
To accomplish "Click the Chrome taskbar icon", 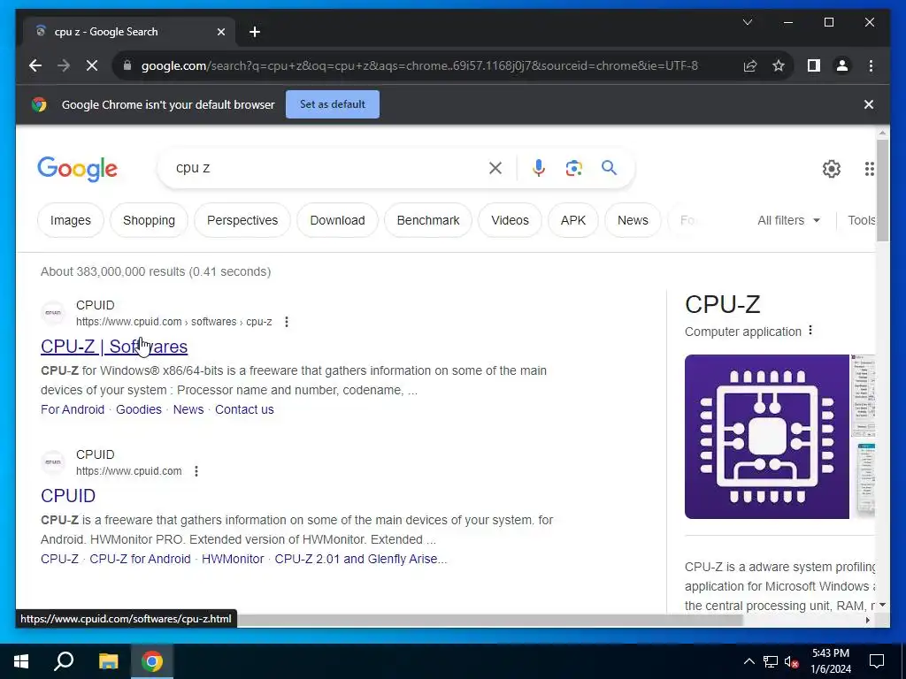I will click(x=152, y=661).
